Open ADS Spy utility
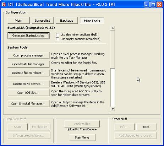The width and height of the screenshot is (164, 146). (28, 93)
